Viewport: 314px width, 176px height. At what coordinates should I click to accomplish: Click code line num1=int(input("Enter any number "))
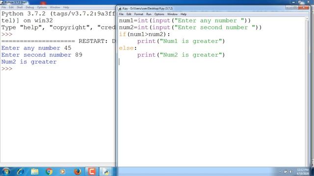tap(185, 21)
